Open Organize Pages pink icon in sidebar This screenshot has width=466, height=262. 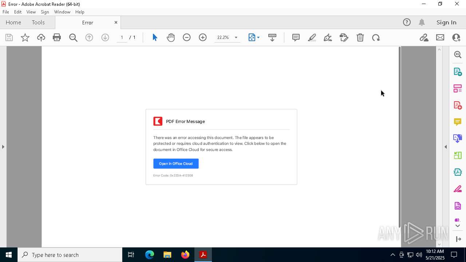[458, 88]
